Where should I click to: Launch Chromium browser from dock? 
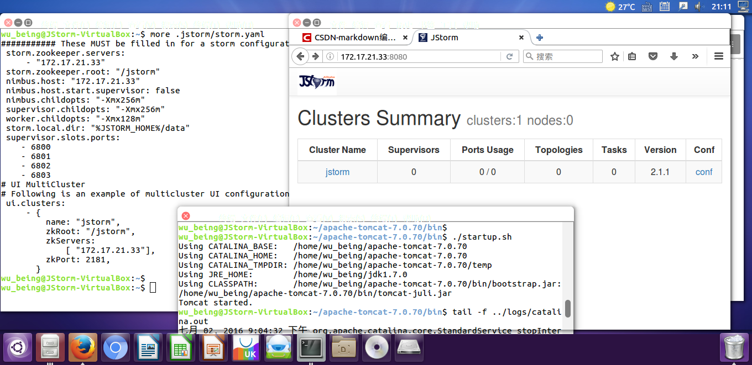[116, 347]
